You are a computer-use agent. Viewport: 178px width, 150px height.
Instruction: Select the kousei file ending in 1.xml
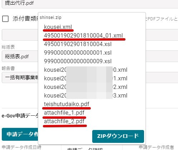tap(86, 79)
